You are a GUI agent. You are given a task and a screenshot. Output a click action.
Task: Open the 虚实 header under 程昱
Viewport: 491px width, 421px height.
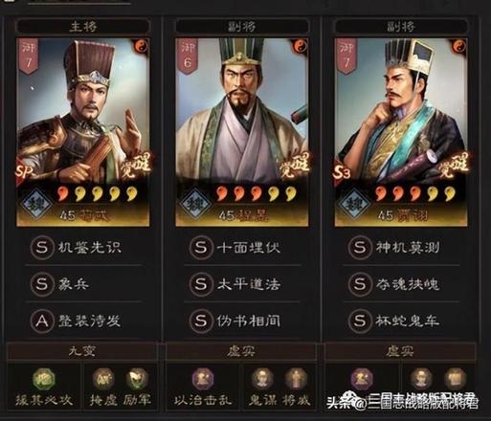click(241, 351)
